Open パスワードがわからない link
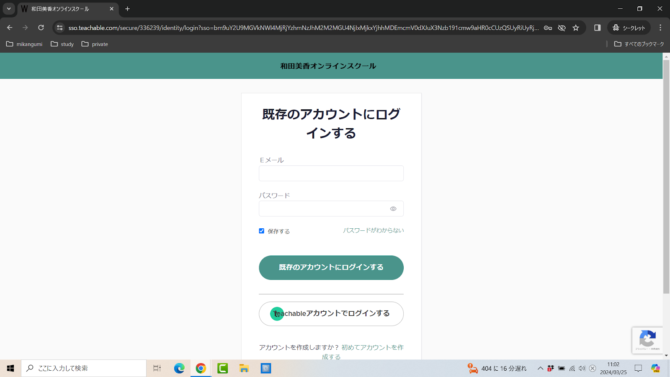Screen dimensions: 670x377 point(374,230)
